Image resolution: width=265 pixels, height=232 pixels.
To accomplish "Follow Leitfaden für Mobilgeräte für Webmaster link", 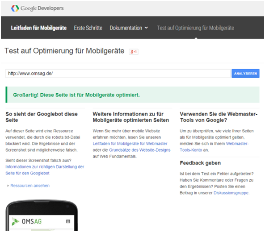I will tap(130, 144).
